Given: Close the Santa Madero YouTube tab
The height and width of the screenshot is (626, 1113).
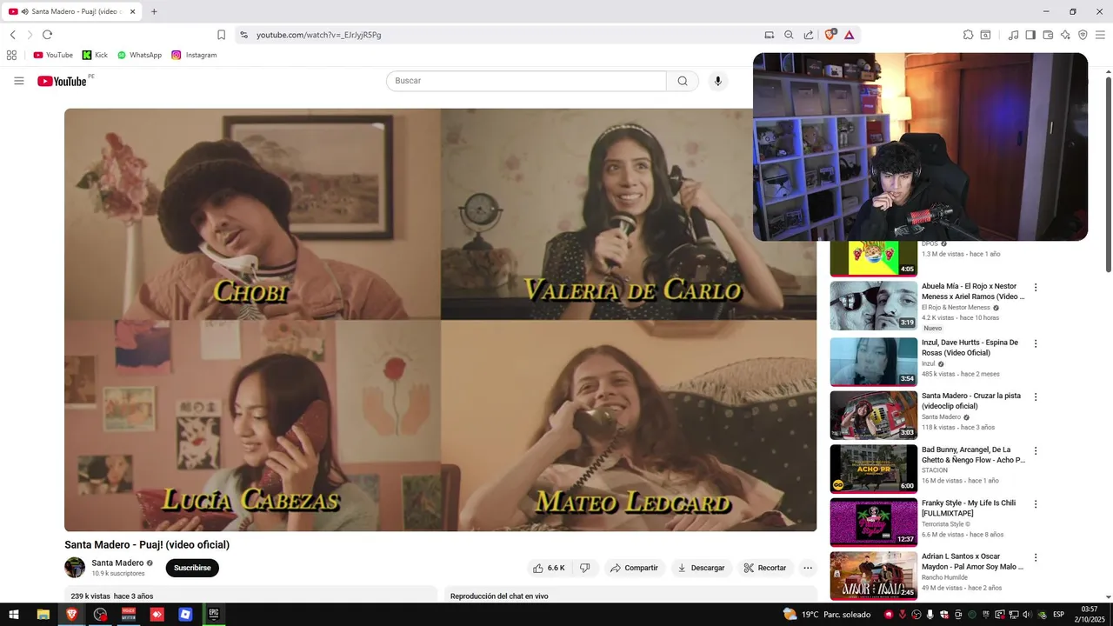Looking at the screenshot, I should point(133,11).
